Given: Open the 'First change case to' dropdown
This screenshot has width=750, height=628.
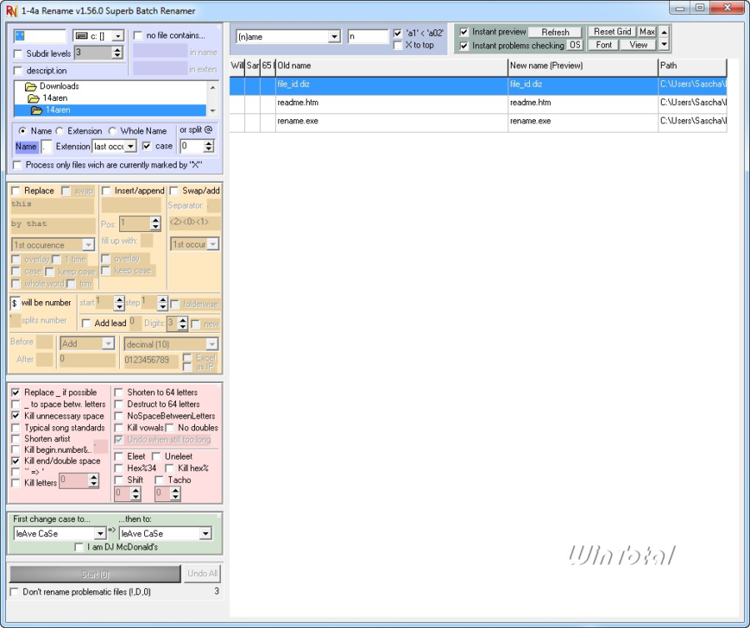Looking at the screenshot, I should tap(100, 534).
